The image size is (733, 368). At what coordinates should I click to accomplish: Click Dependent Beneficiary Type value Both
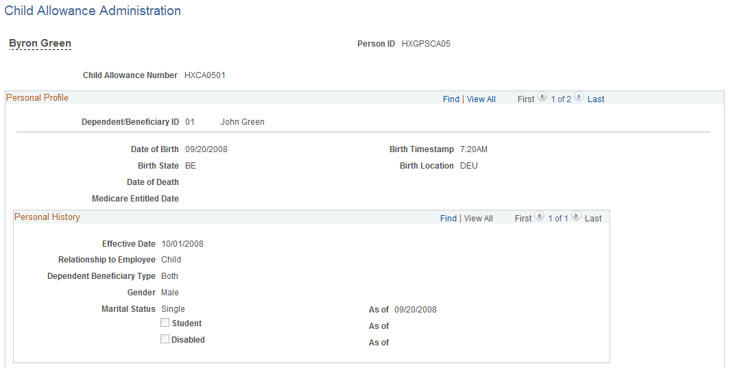[x=169, y=276]
